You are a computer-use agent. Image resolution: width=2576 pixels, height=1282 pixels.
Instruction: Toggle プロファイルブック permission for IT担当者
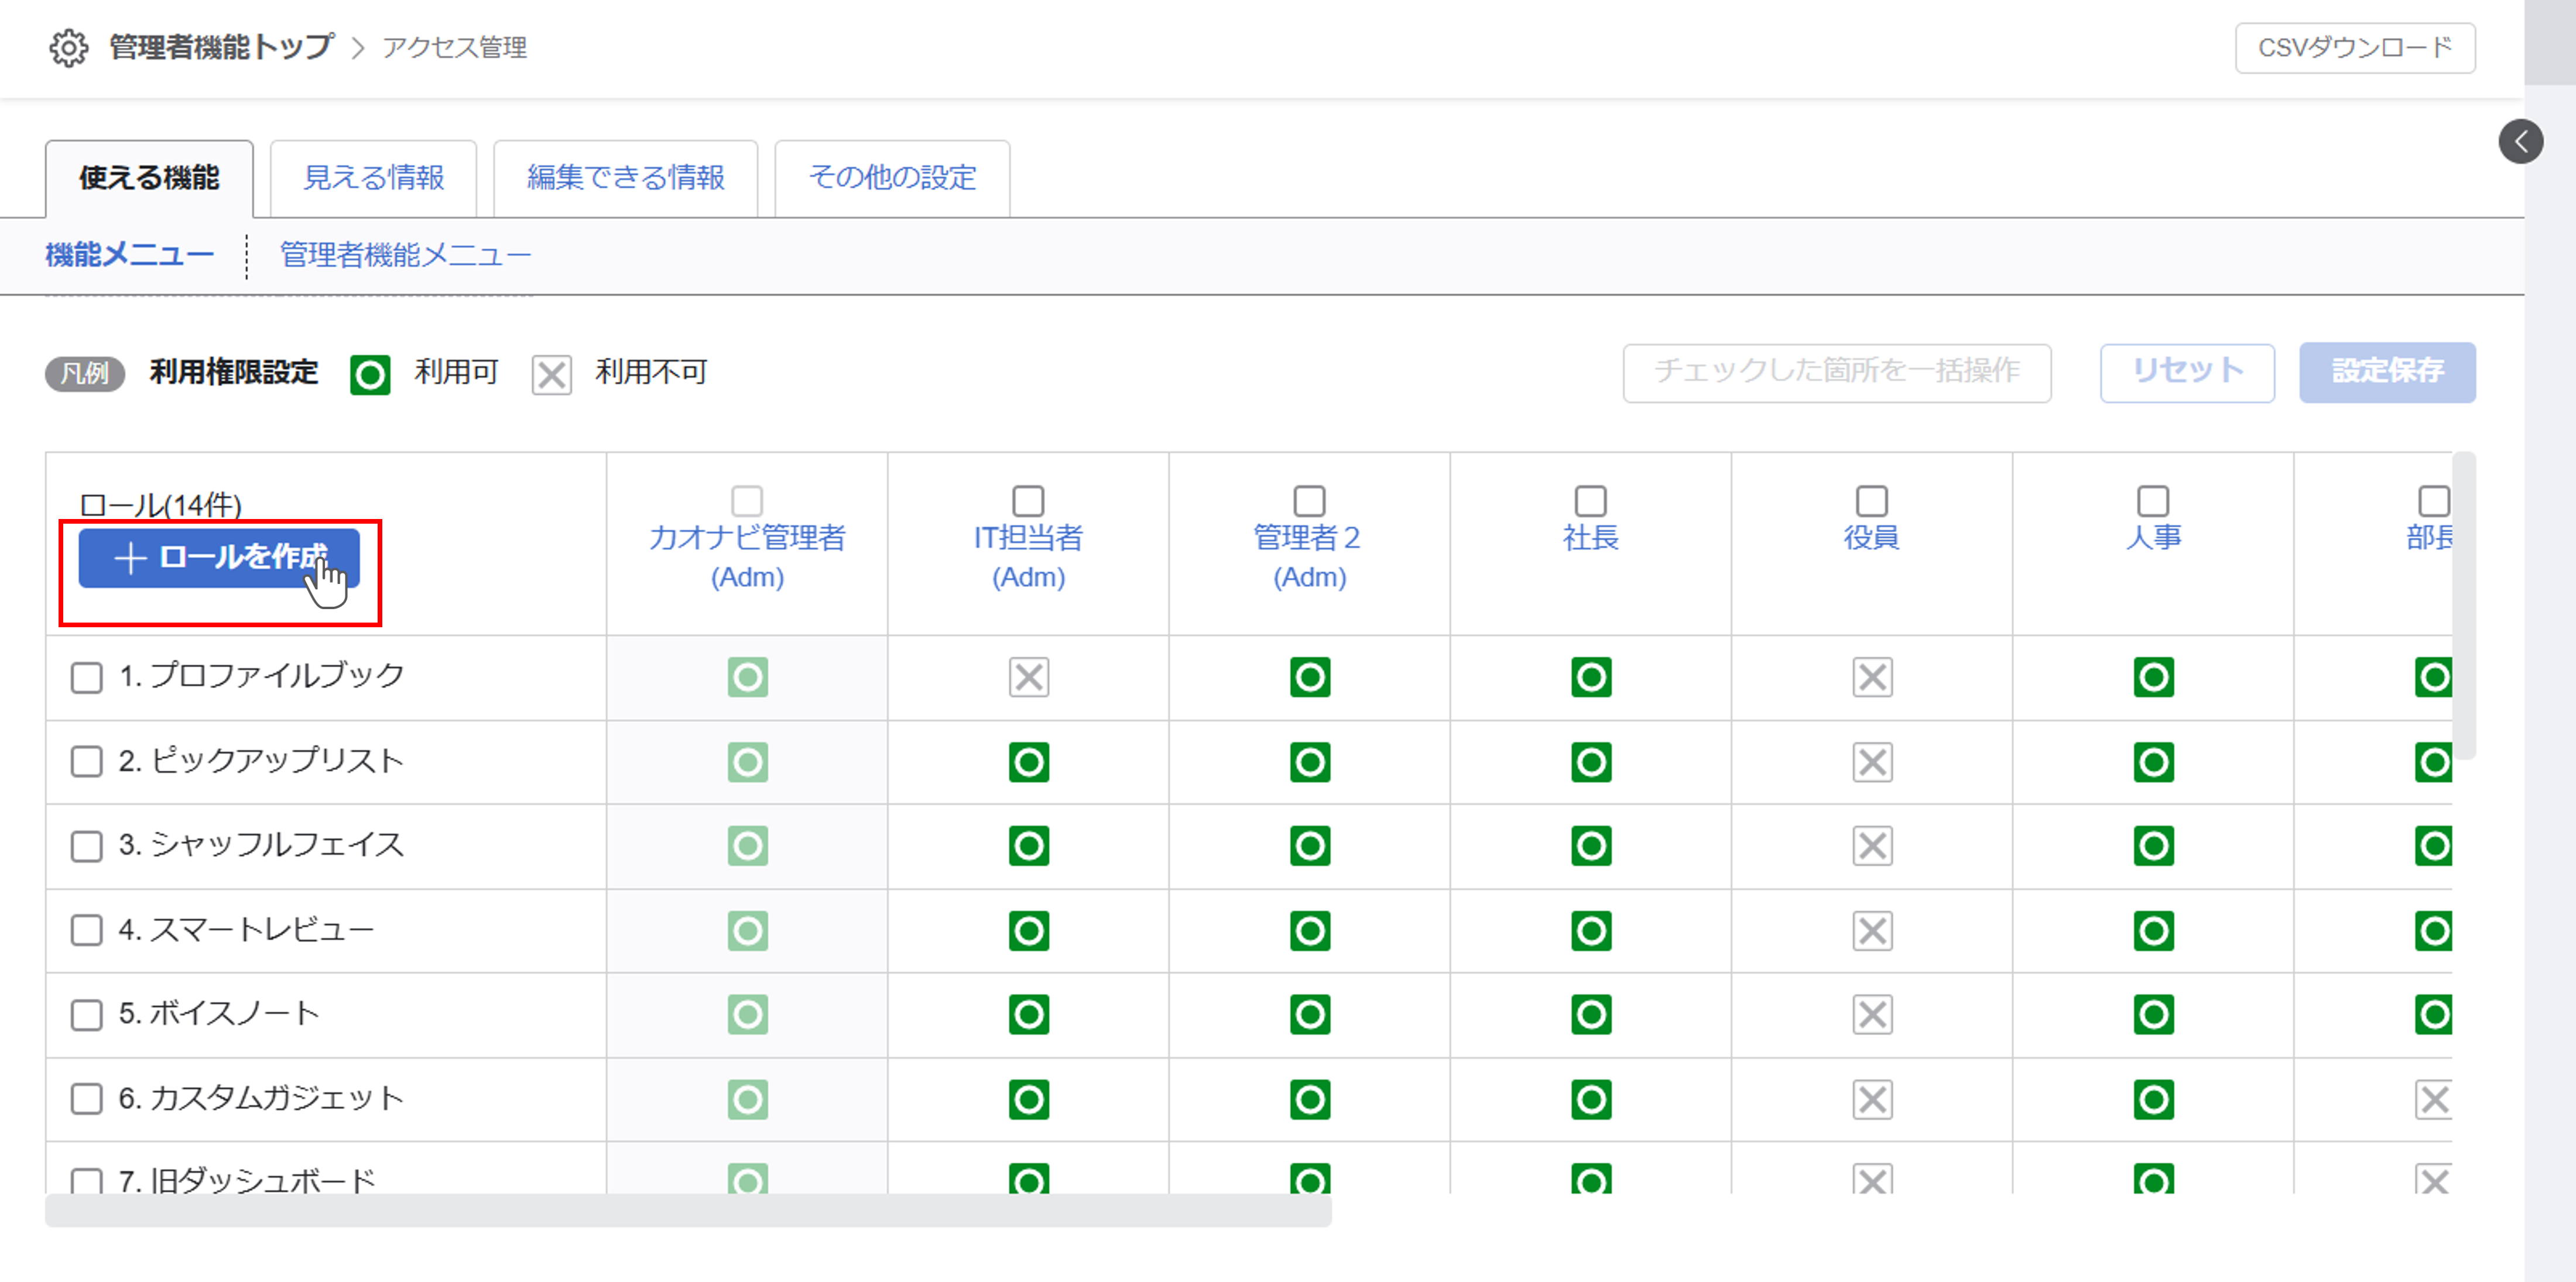[x=1028, y=678]
